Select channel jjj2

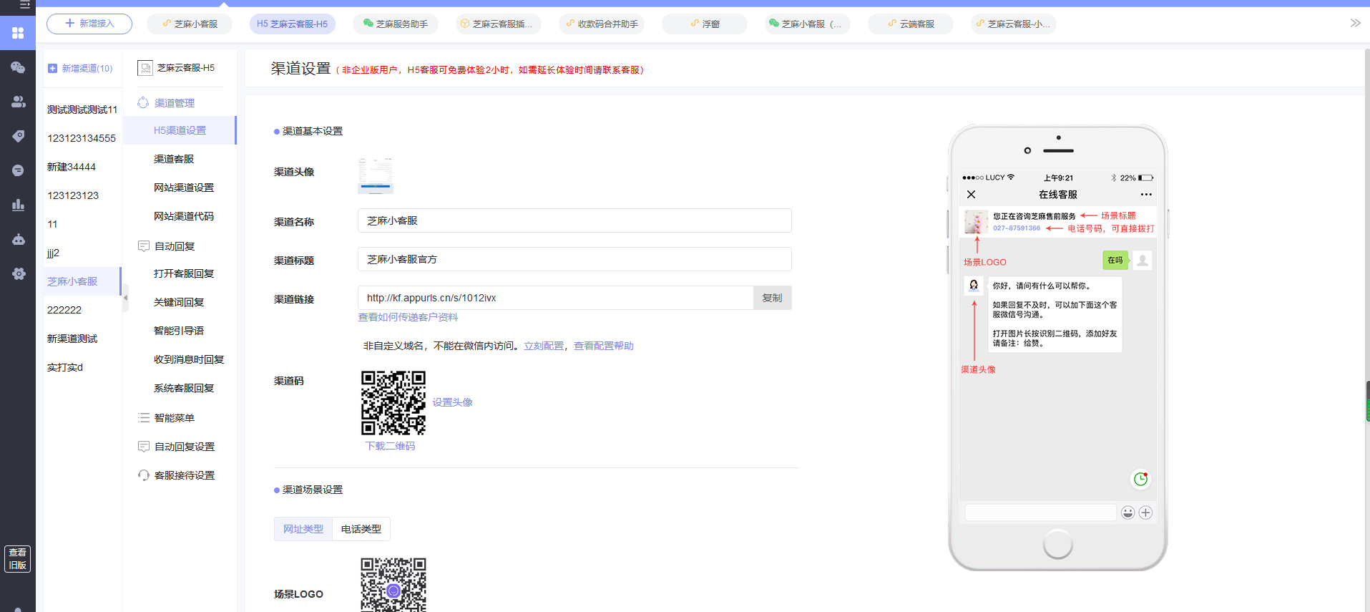click(x=82, y=253)
